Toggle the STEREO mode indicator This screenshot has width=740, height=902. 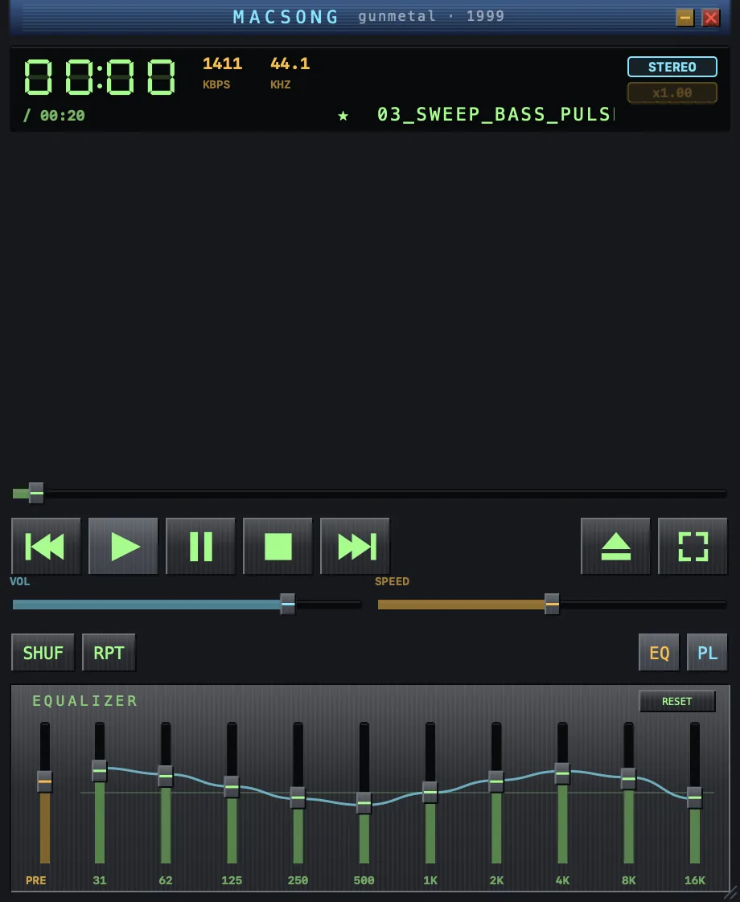[672, 67]
